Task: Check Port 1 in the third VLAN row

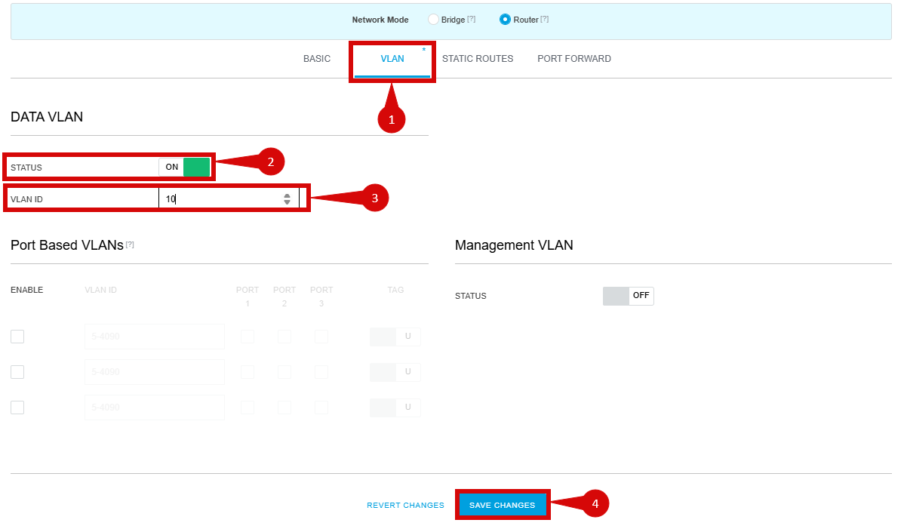Action: pos(248,408)
